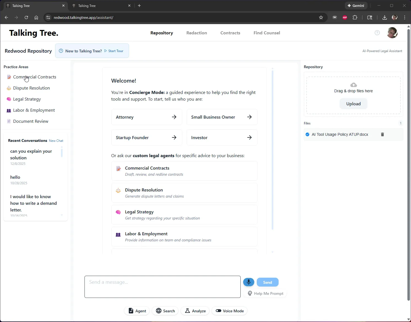Click the welcome panel vertical scrollbar
The image size is (411, 322).
[x=273, y=150]
